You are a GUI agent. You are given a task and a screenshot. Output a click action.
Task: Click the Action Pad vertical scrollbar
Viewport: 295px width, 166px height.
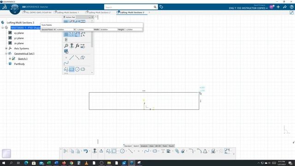point(92,40)
